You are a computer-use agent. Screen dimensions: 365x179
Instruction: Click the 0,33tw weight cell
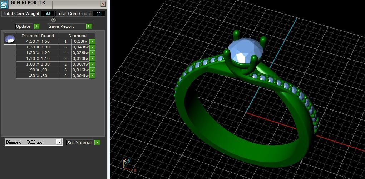(x=80, y=41)
